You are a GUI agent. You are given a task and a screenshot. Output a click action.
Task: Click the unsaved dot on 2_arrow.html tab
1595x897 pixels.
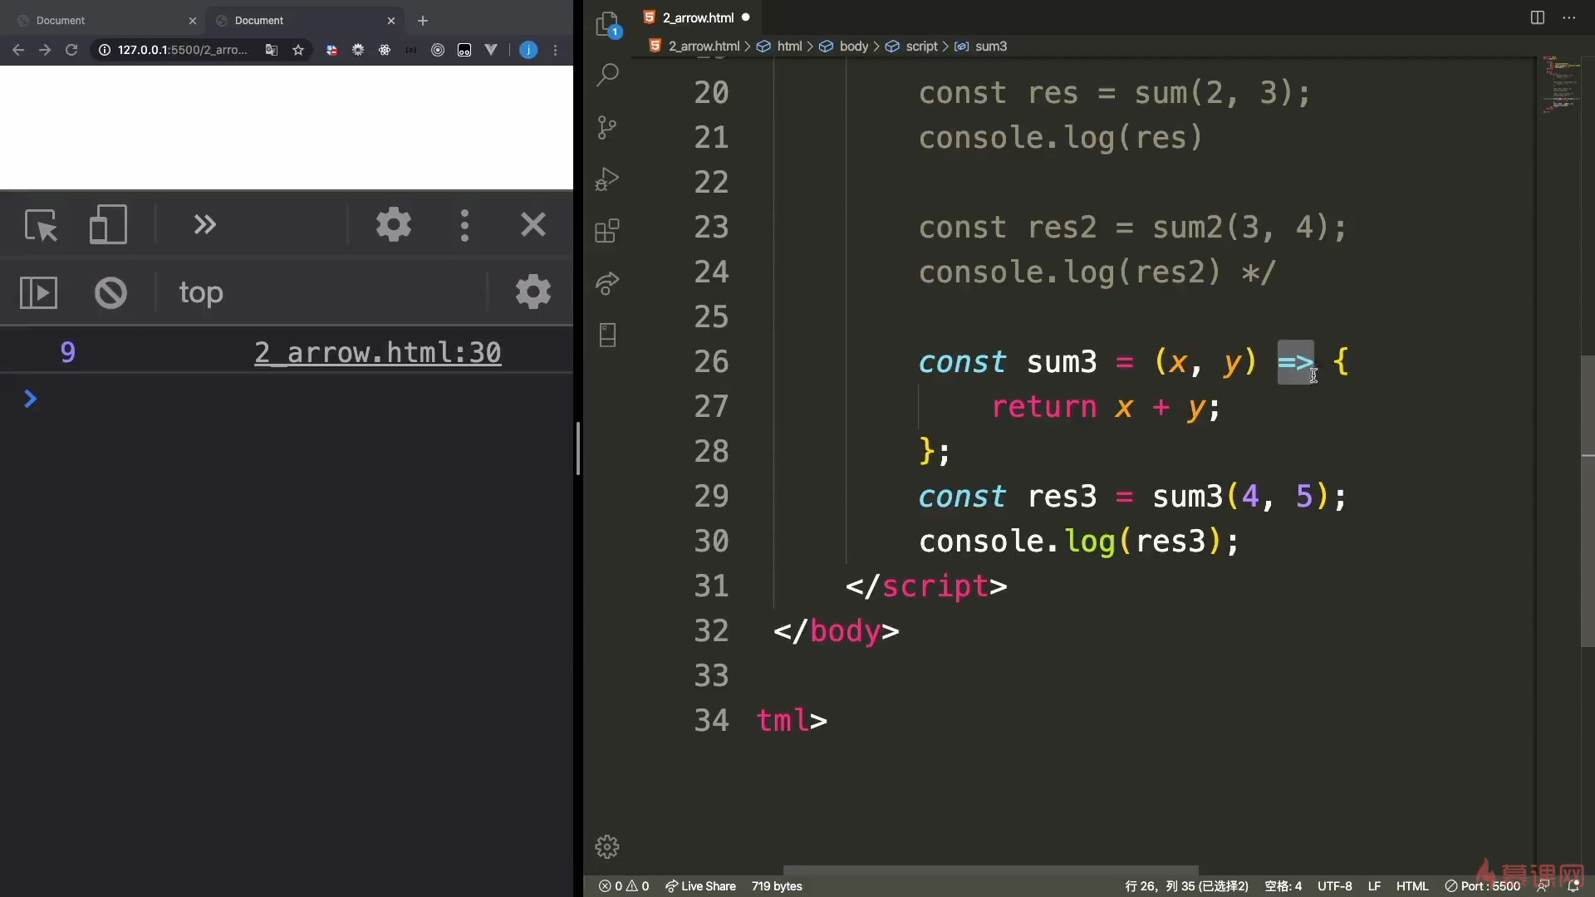[x=746, y=17]
